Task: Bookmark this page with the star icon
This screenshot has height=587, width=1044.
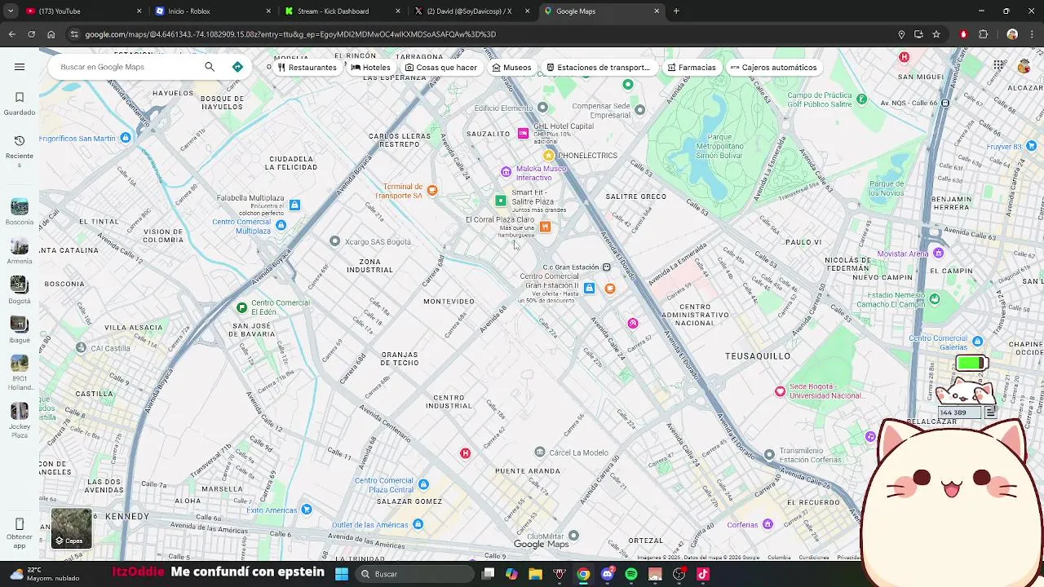Action: click(x=936, y=34)
